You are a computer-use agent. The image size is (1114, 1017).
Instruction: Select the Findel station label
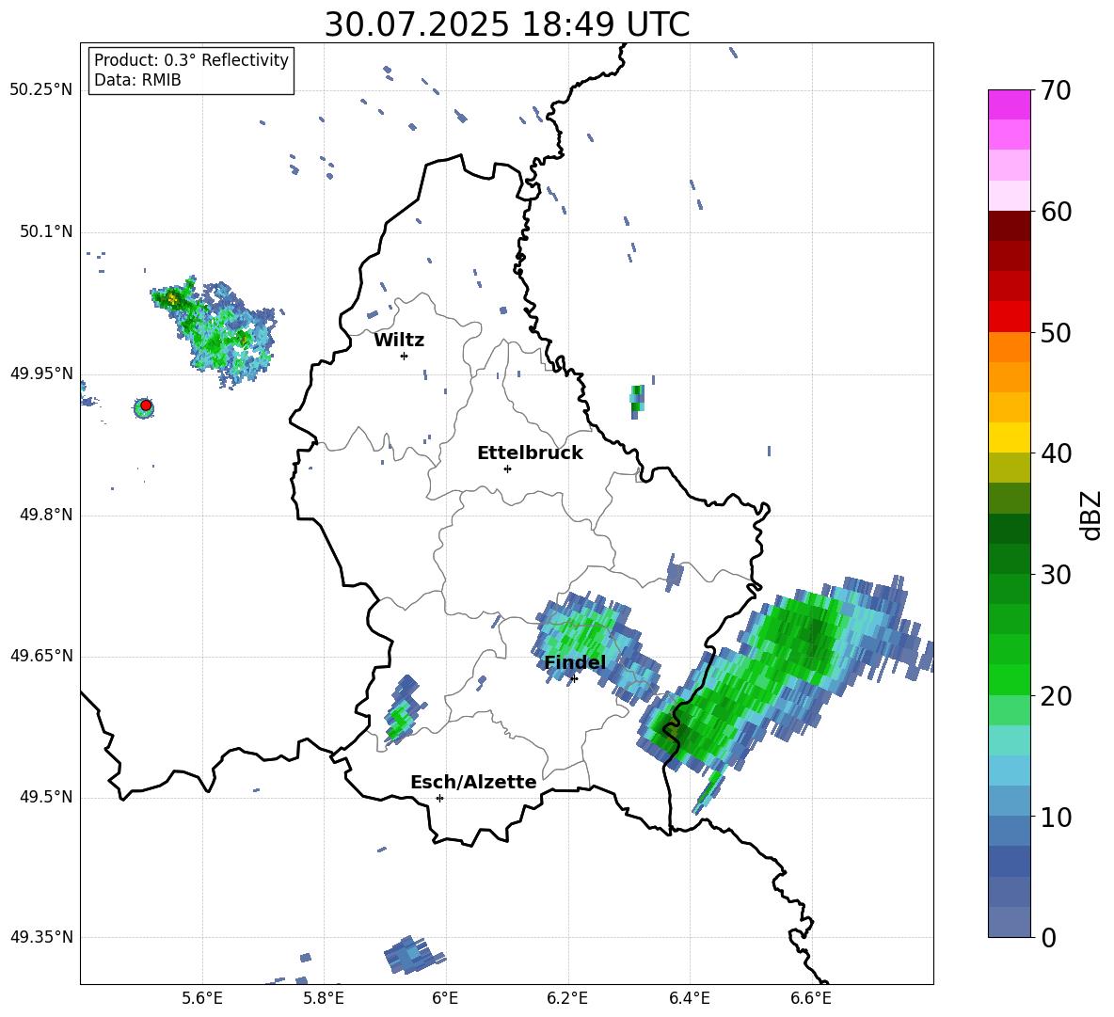pos(574,662)
